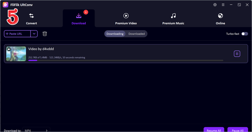Click the '10 seconds remaining' status text
This screenshot has width=252, height=132.
pyautogui.click(x=74, y=58)
